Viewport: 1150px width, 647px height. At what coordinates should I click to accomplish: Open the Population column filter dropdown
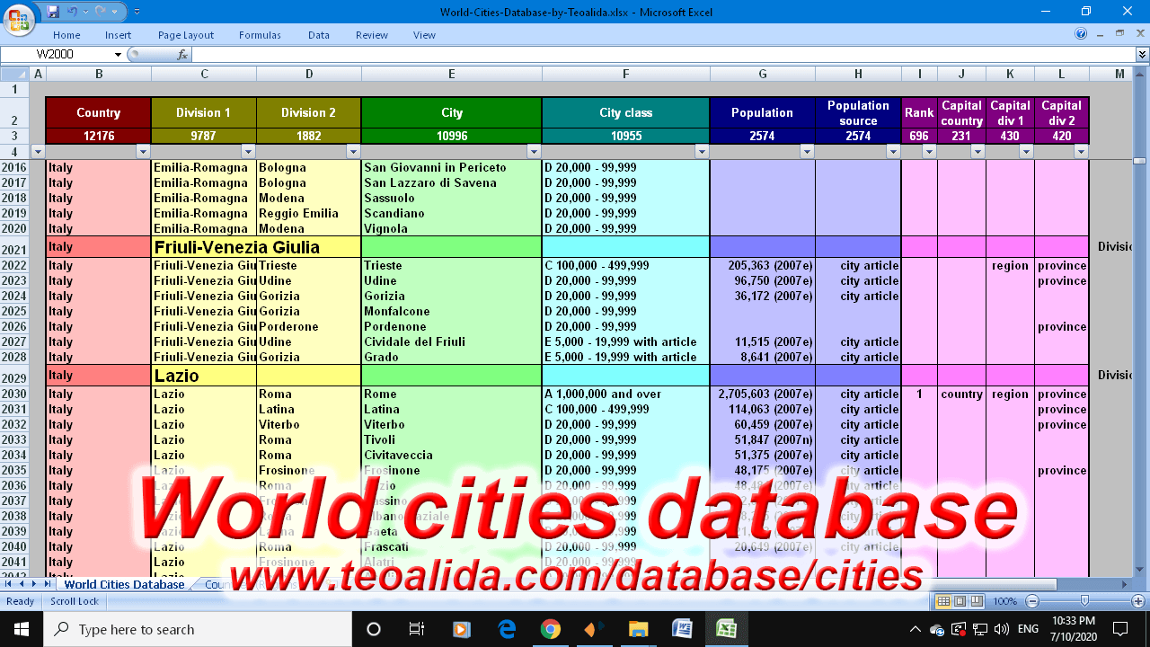click(x=807, y=152)
